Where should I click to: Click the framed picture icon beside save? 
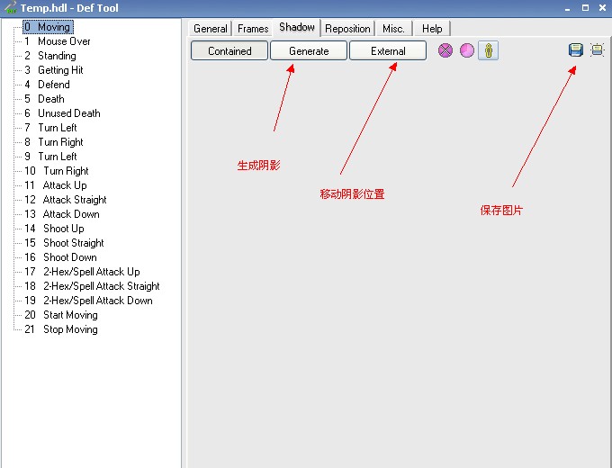597,50
